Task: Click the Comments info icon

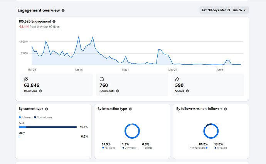Action: (x=118, y=91)
